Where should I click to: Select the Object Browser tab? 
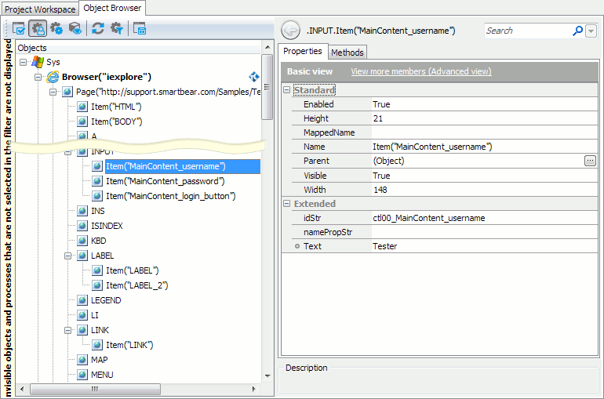[x=112, y=8]
